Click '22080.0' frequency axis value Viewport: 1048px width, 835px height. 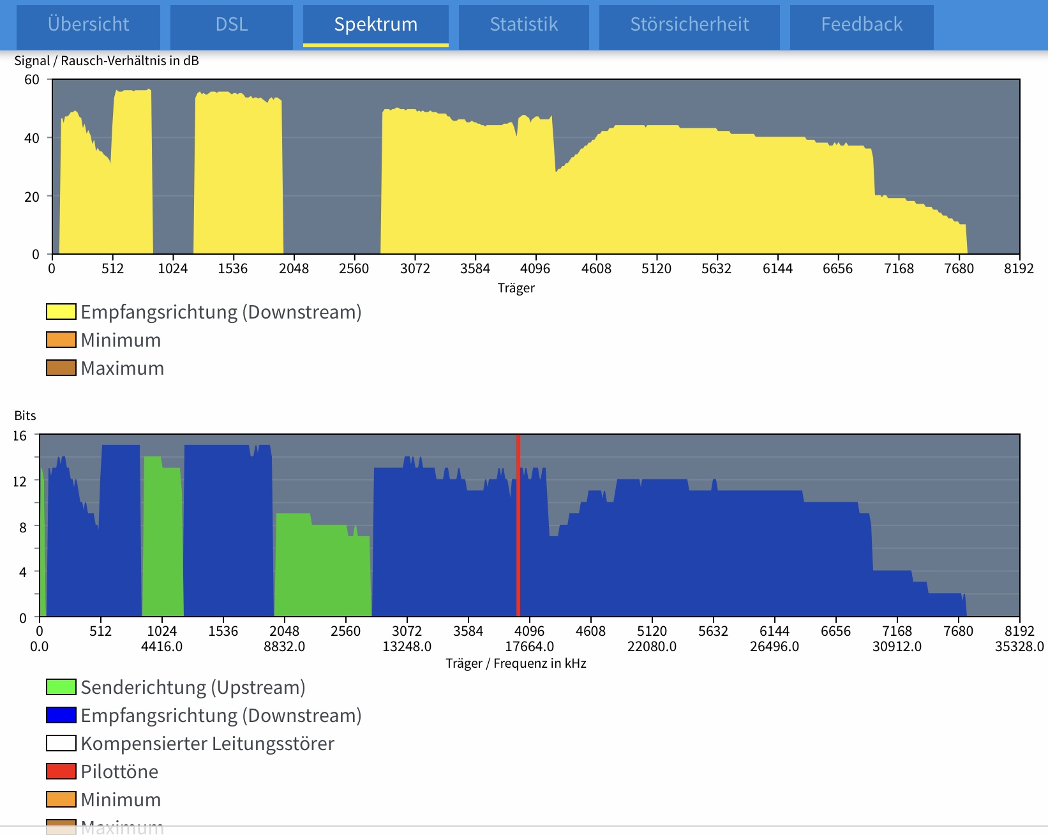click(652, 647)
